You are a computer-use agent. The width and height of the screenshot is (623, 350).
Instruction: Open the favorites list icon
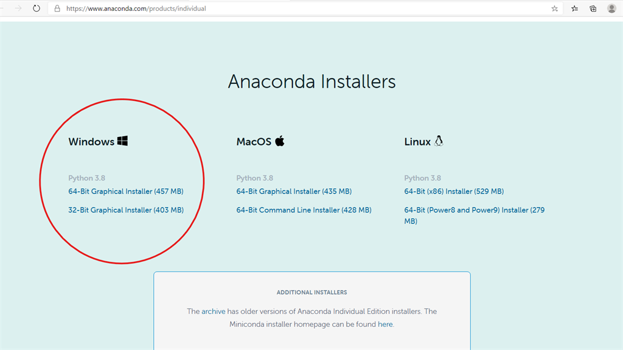pyautogui.click(x=574, y=9)
